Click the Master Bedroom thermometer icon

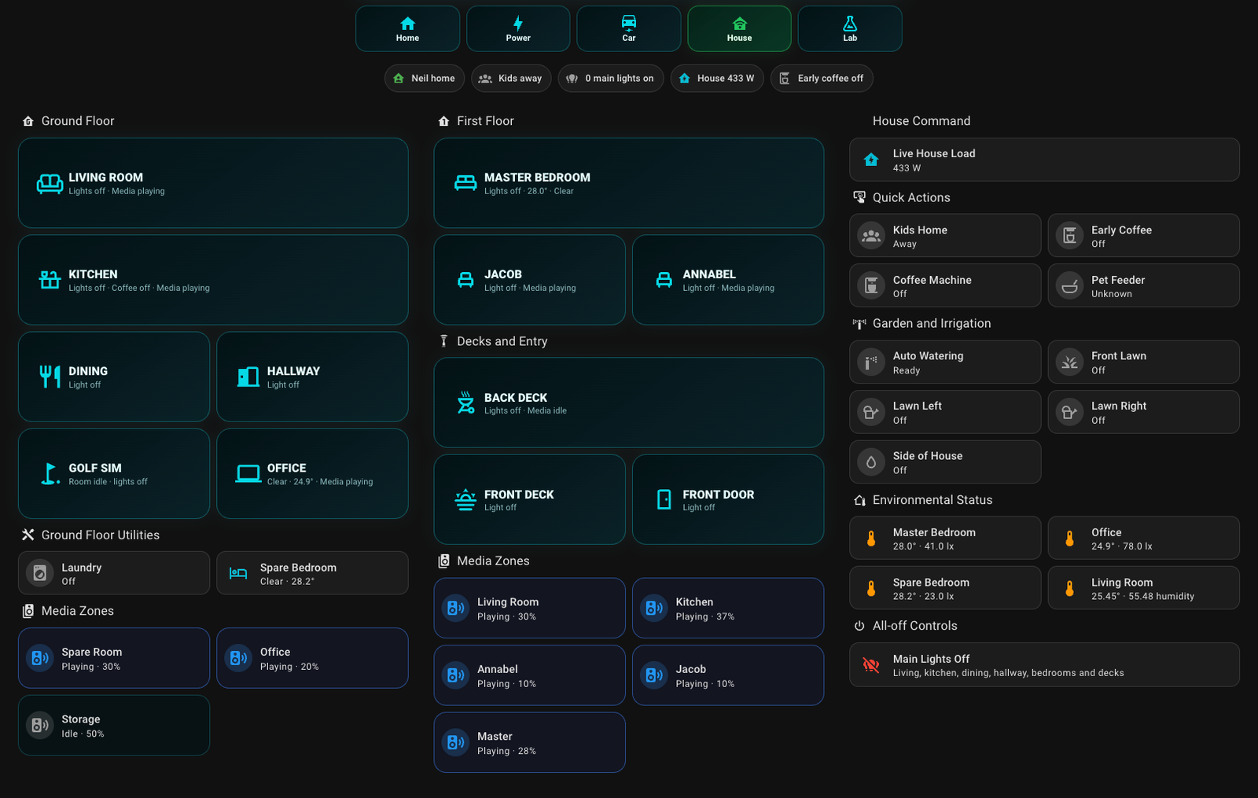(x=871, y=539)
